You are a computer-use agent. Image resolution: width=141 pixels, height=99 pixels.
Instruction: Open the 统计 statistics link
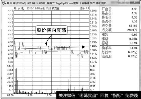coord(82,9)
